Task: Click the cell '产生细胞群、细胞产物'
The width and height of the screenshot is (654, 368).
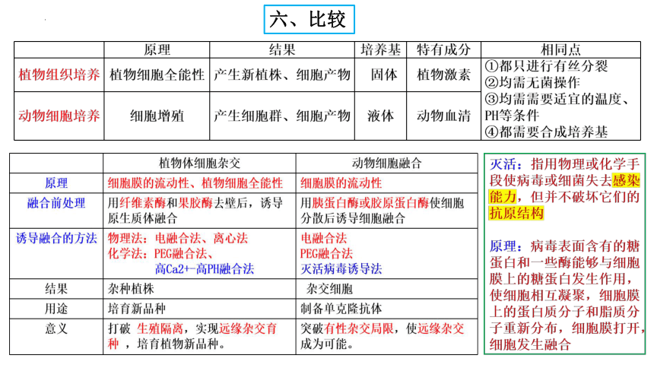Action: (x=282, y=116)
